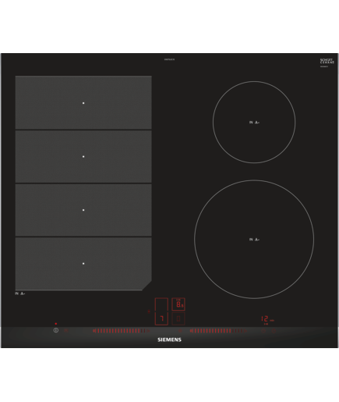Click the SIEMENS logo
Image resolution: width=339 pixels, height=402 pixels.
click(x=169, y=340)
